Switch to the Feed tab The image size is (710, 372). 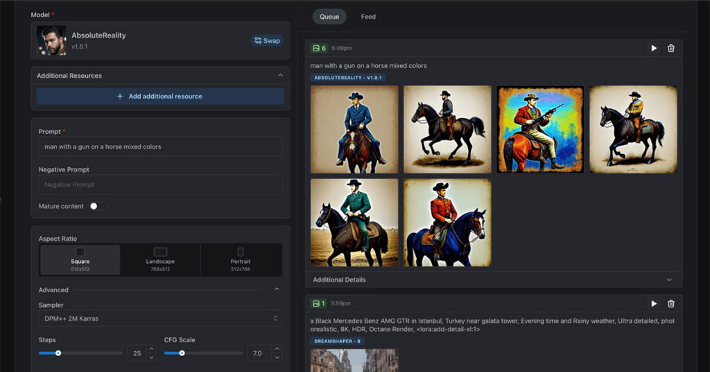point(368,17)
